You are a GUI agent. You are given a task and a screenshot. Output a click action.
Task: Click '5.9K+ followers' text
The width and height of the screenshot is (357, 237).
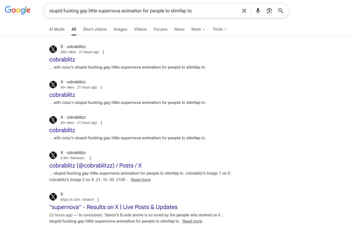(x=72, y=158)
